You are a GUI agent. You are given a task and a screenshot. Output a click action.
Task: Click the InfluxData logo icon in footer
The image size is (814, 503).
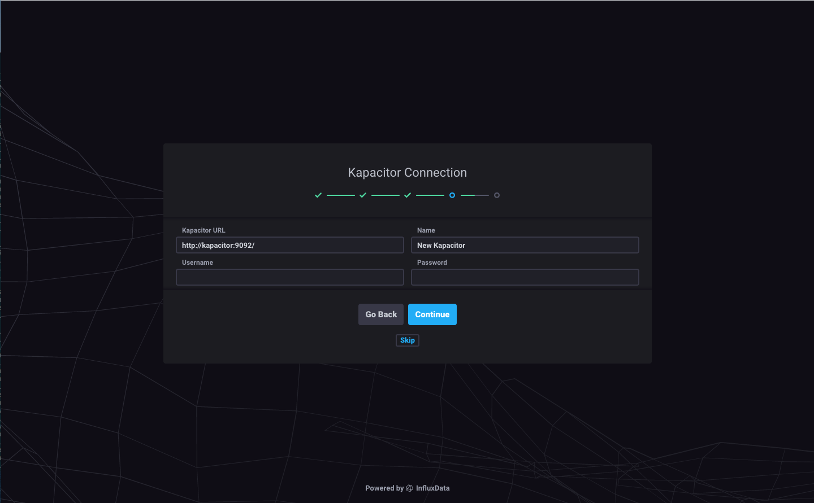410,488
